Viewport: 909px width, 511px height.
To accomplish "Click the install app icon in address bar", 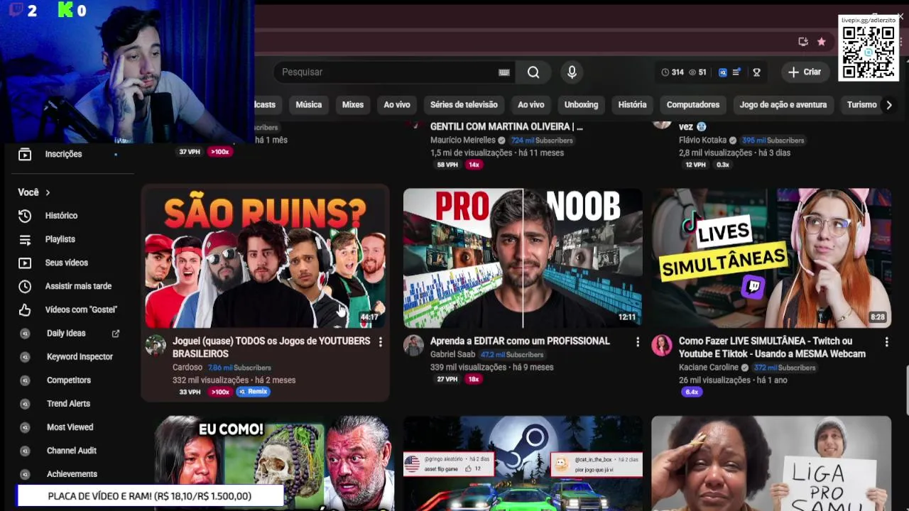I will (x=803, y=41).
